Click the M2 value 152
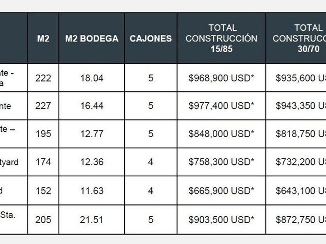 [x=43, y=191]
